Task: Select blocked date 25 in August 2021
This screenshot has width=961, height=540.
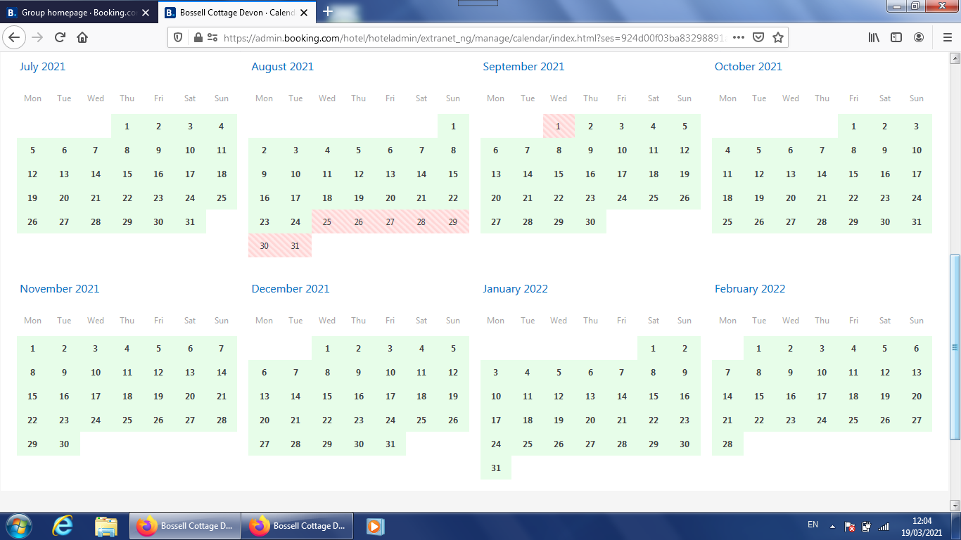Action: [x=327, y=221]
